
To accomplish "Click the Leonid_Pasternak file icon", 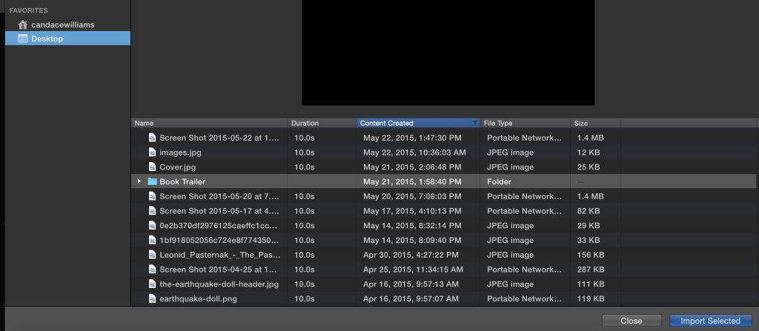I will pos(152,255).
